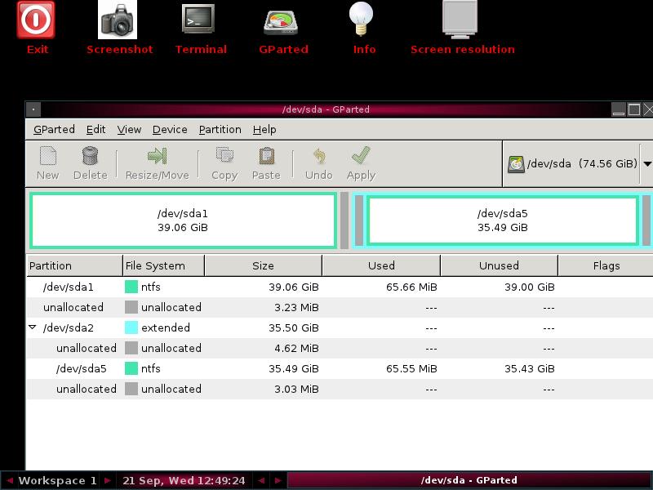Image resolution: width=653 pixels, height=490 pixels.
Task: Open the Partition menu
Action: (x=219, y=129)
